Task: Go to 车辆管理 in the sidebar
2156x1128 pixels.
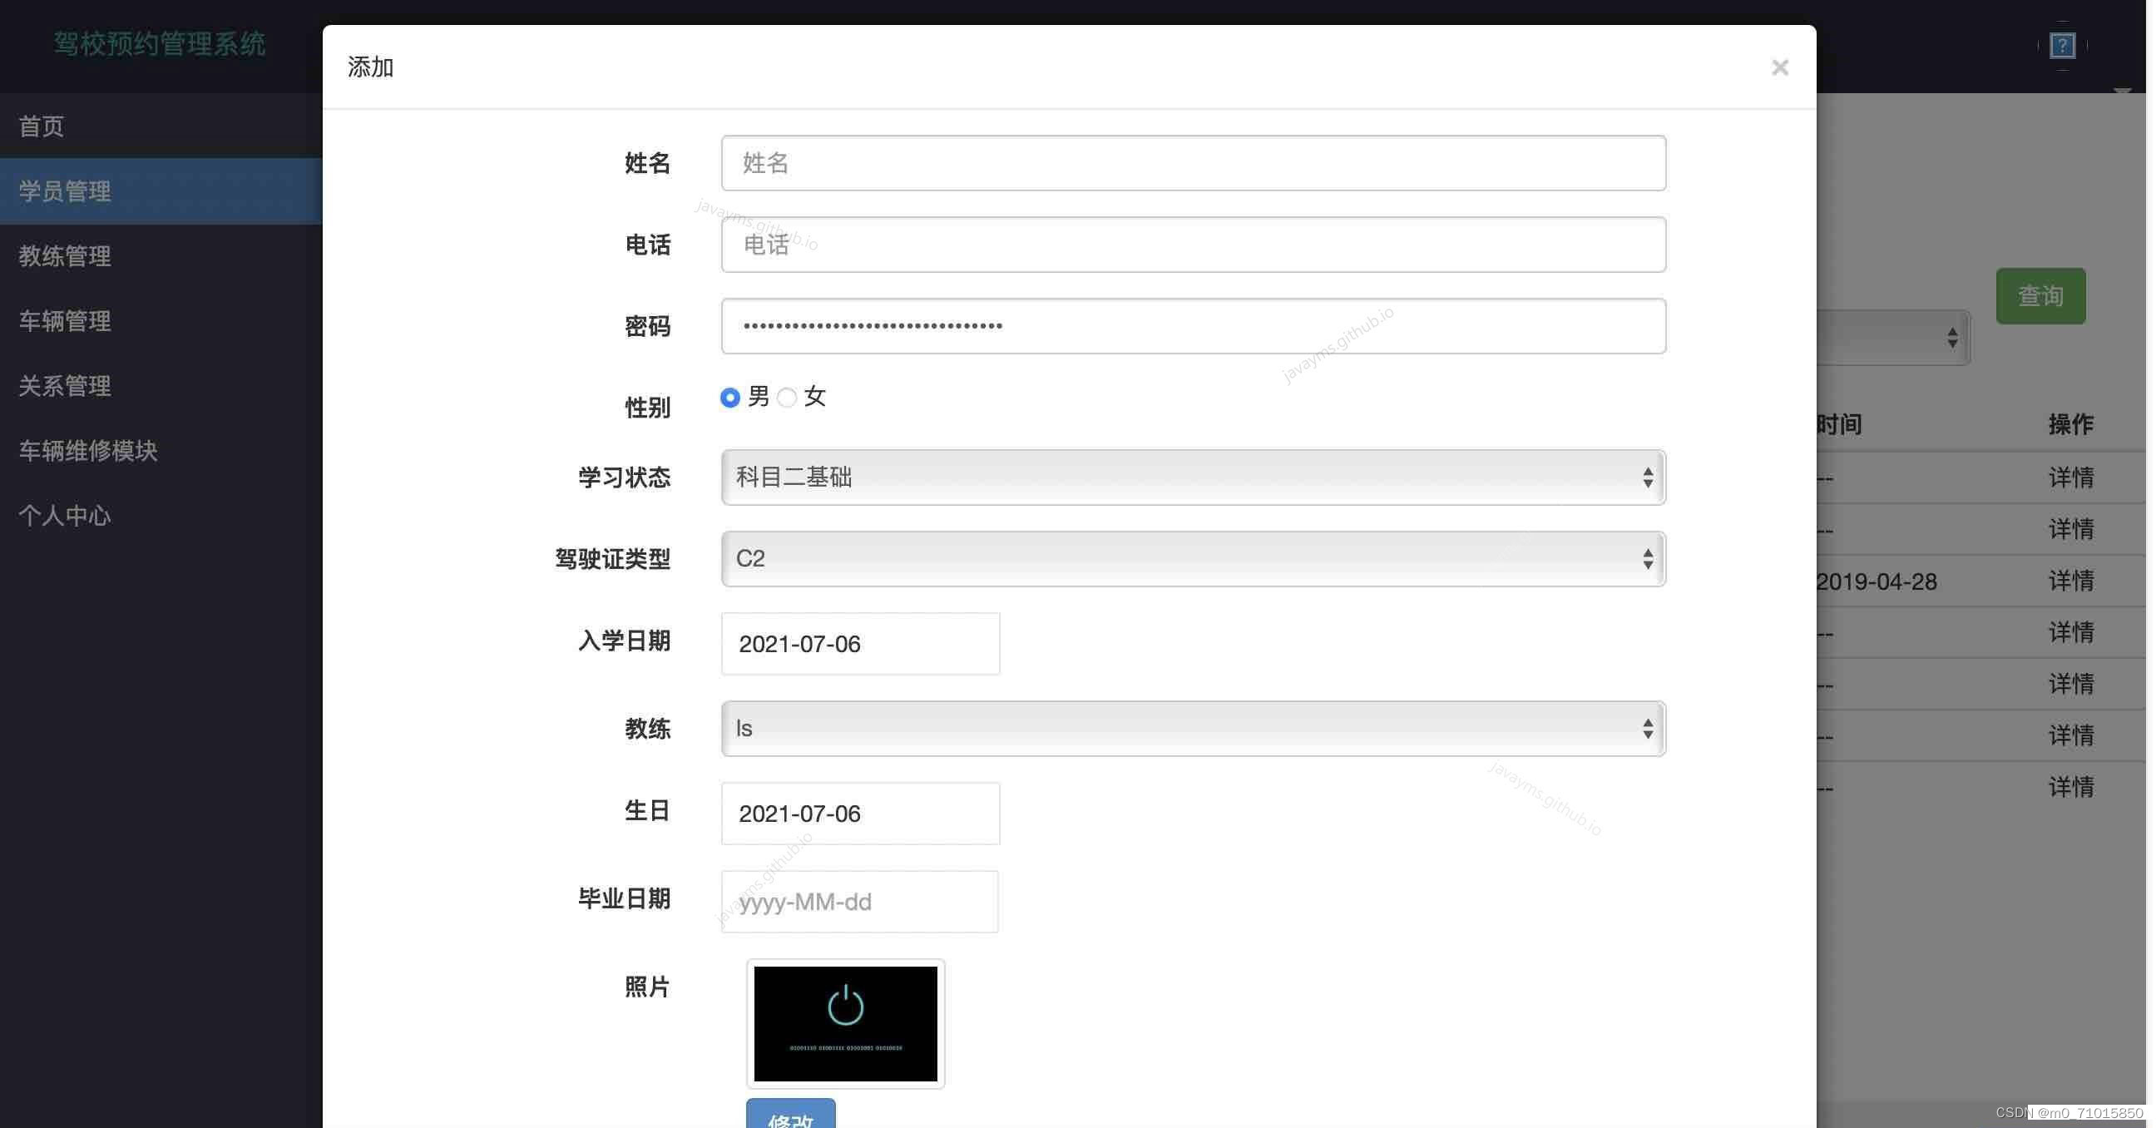Action: (x=65, y=321)
